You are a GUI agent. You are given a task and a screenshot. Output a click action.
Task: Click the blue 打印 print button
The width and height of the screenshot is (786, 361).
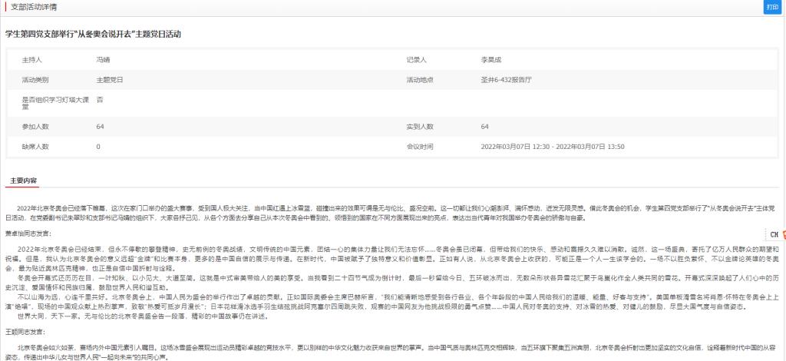tap(771, 7)
